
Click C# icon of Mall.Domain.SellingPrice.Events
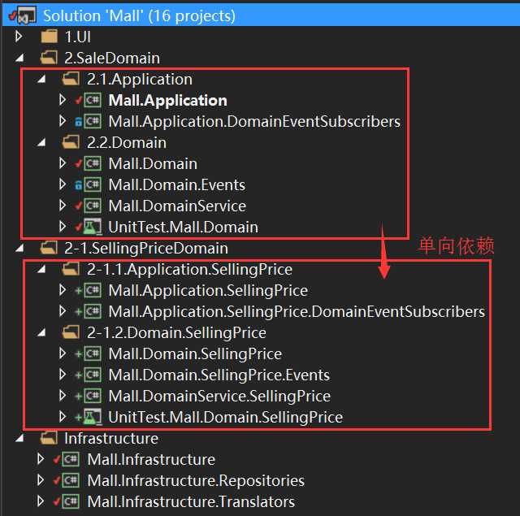coord(93,375)
